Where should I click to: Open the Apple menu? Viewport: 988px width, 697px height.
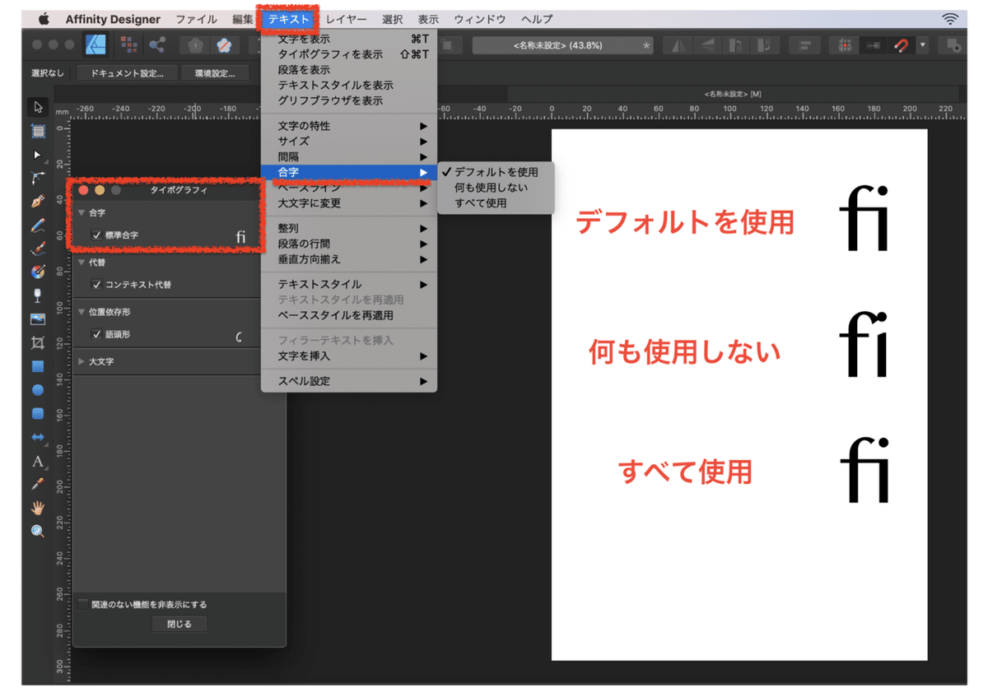[x=44, y=18]
